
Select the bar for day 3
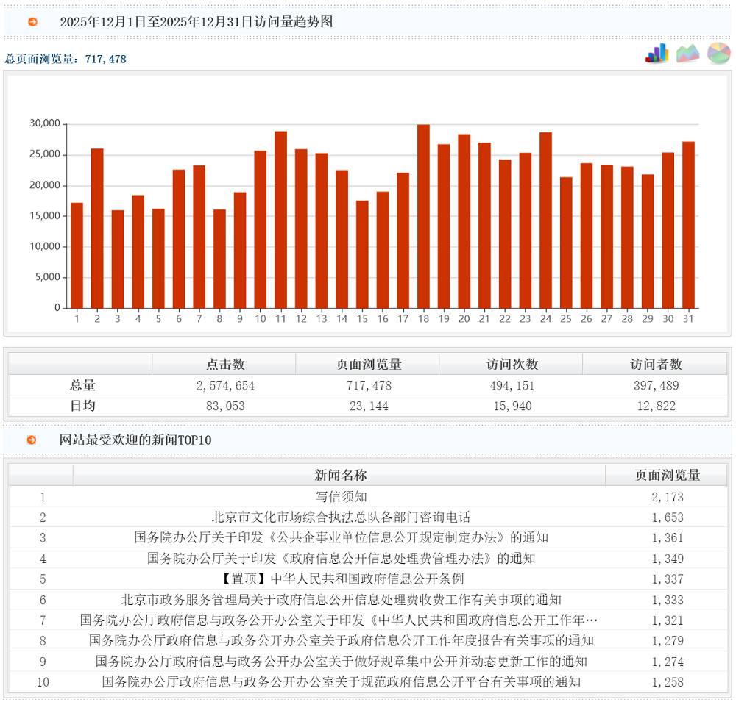(x=118, y=259)
